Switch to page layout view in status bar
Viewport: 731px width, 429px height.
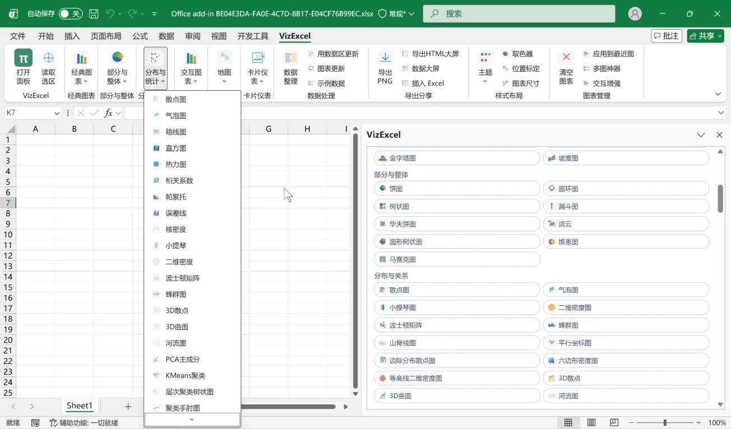click(x=591, y=423)
